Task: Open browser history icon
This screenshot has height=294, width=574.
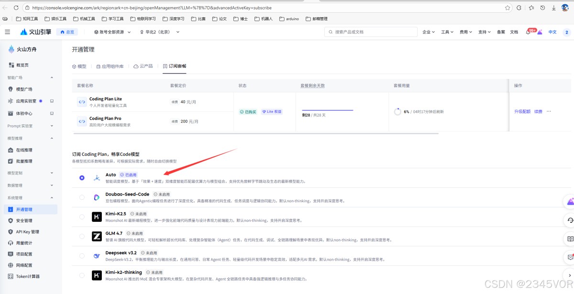Action: click(x=542, y=8)
